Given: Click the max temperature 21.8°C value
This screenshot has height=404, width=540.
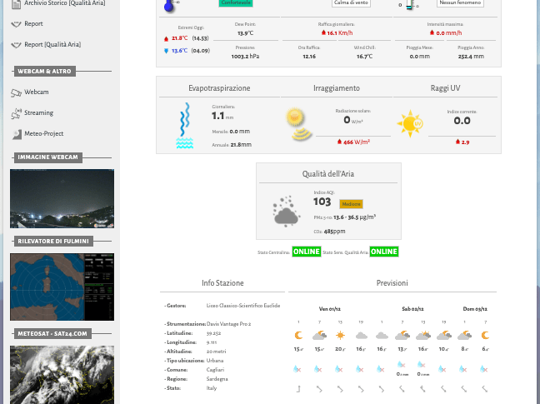Looking at the screenshot, I should [x=180, y=38].
